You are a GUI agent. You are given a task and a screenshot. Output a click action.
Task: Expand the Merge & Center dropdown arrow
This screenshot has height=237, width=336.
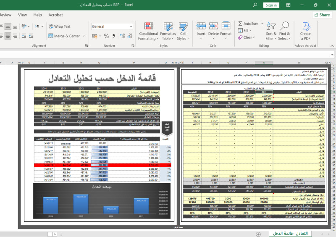pos(83,36)
